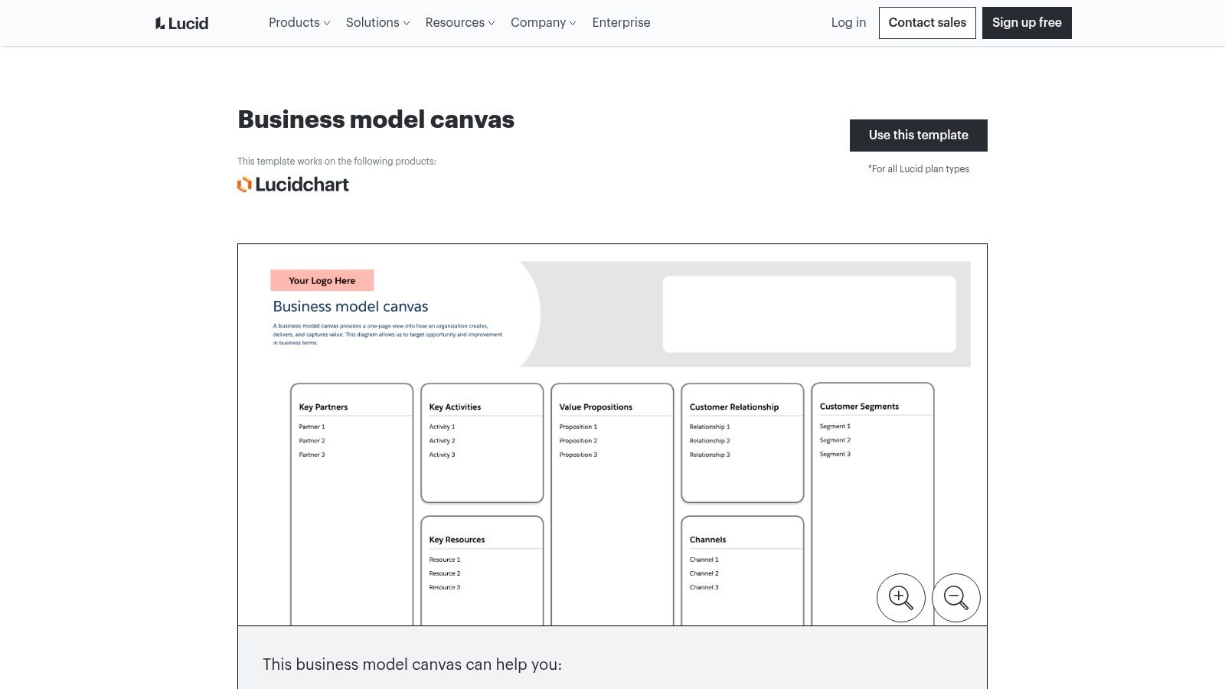Click the Use this template button
Viewport: 1225px width, 689px height.
click(918, 136)
